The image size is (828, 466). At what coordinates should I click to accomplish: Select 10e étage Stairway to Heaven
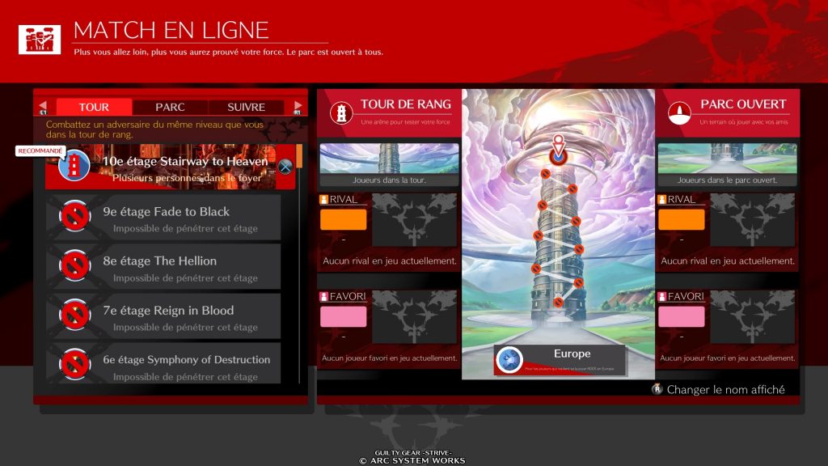tap(170, 167)
